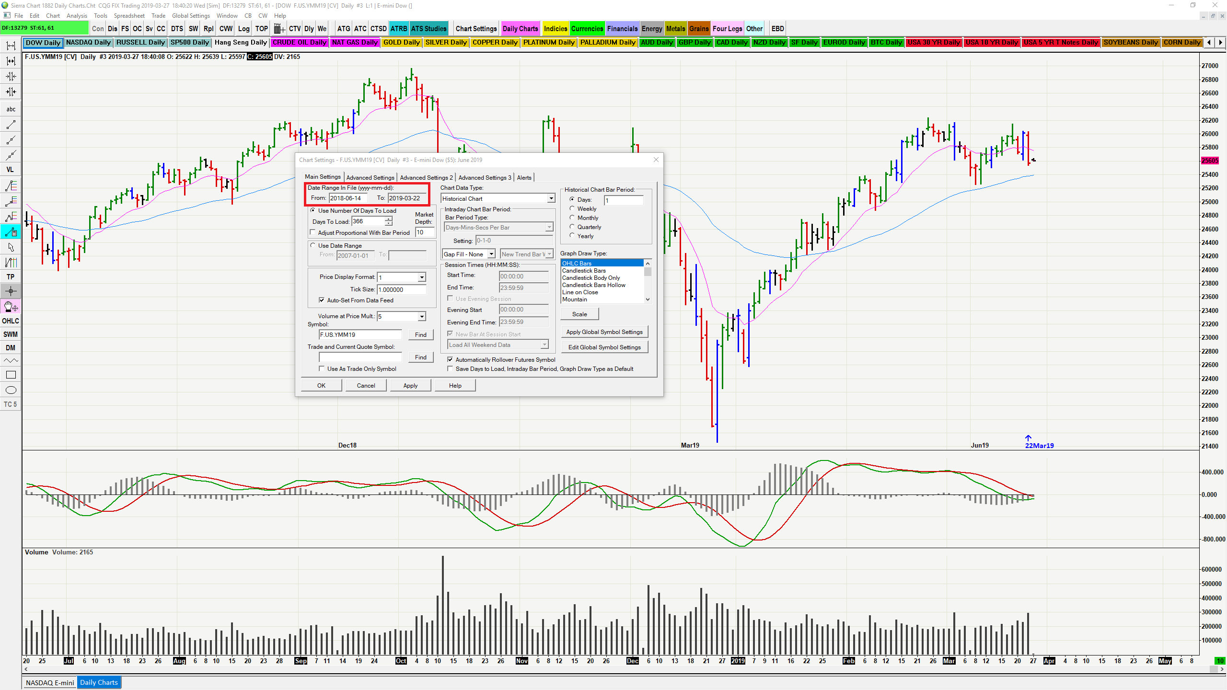1227x690 pixels.
Task: Select the ellipse drawing tool
Action: (x=11, y=390)
